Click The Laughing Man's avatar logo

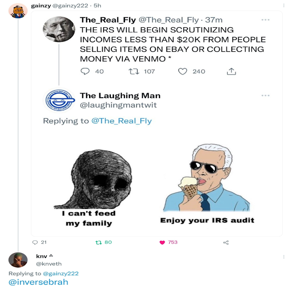click(59, 100)
